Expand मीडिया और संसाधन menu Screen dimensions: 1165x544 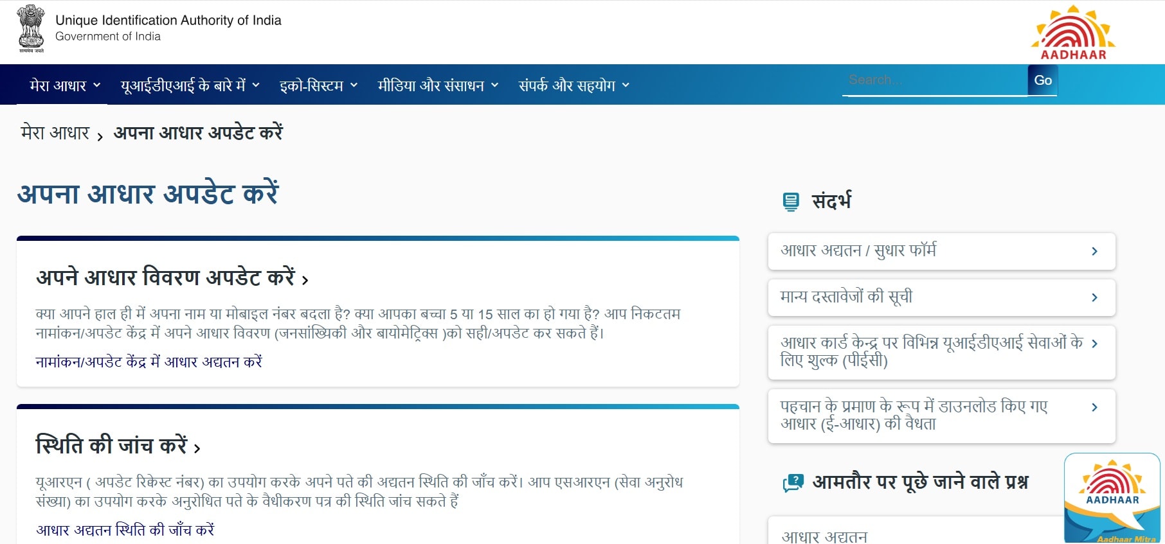coord(438,85)
